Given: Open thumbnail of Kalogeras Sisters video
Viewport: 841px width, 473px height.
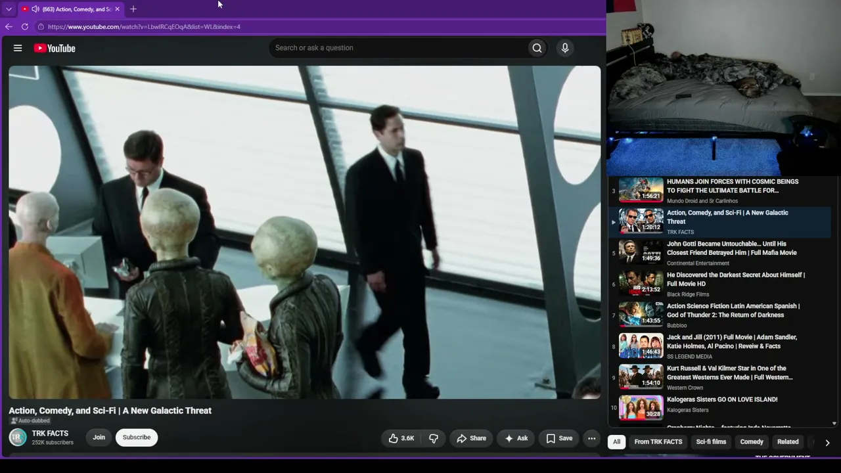Looking at the screenshot, I should tap(641, 407).
